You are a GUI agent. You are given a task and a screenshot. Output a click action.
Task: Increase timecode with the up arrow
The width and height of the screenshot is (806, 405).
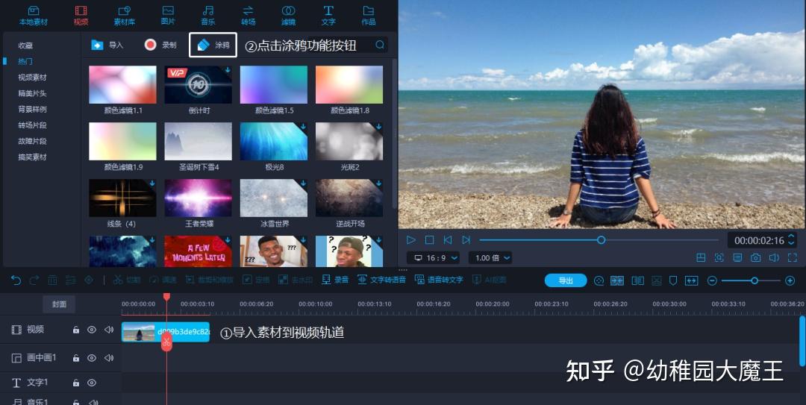click(x=791, y=236)
